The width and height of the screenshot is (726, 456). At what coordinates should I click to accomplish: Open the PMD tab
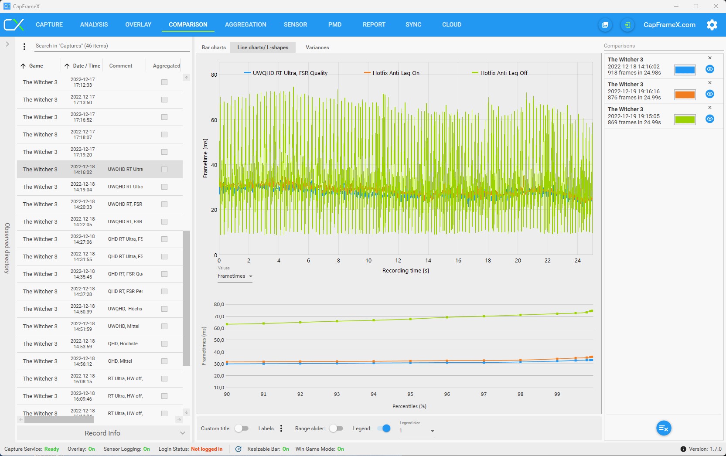click(x=335, y=25)
